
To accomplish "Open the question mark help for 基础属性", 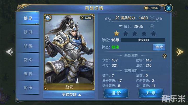I will (x=164, y=56).
